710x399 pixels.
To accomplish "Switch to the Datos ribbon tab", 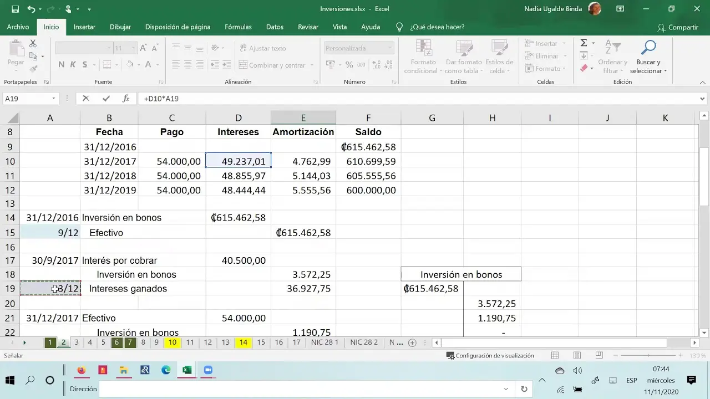I will pyautogui.click(x=275, y=27).
